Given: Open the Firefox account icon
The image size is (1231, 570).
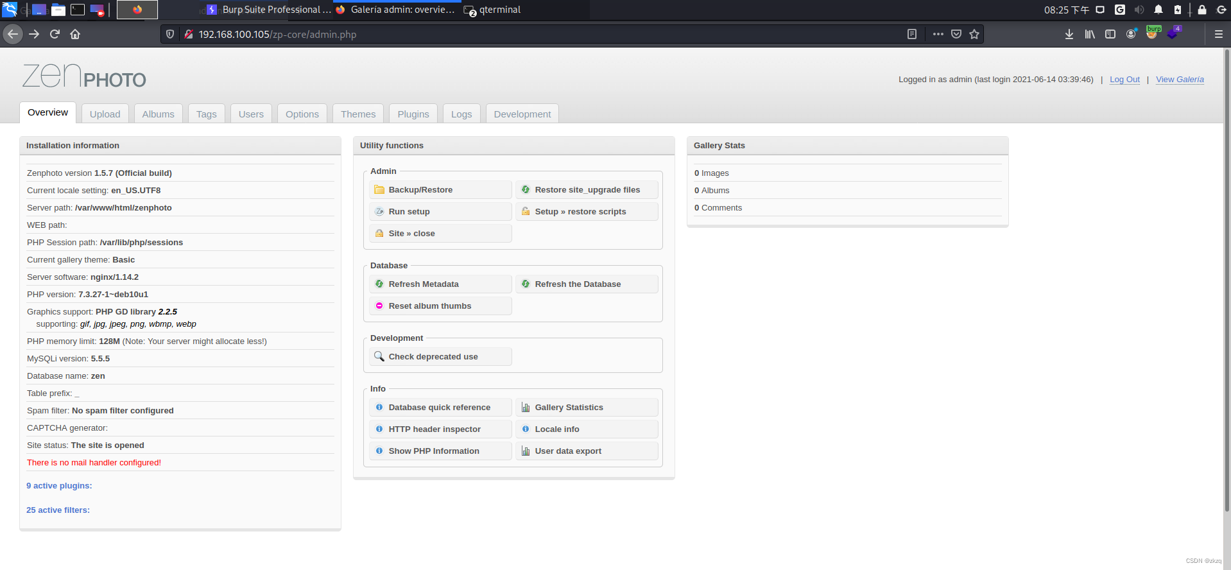Looking at the screenshot, I should click(1131, 34).
